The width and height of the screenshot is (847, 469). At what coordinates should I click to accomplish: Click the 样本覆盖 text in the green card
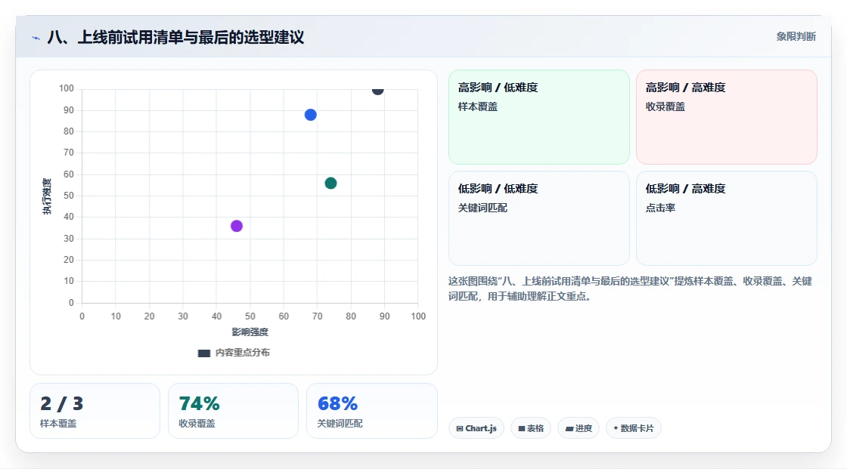click(477, 106)
